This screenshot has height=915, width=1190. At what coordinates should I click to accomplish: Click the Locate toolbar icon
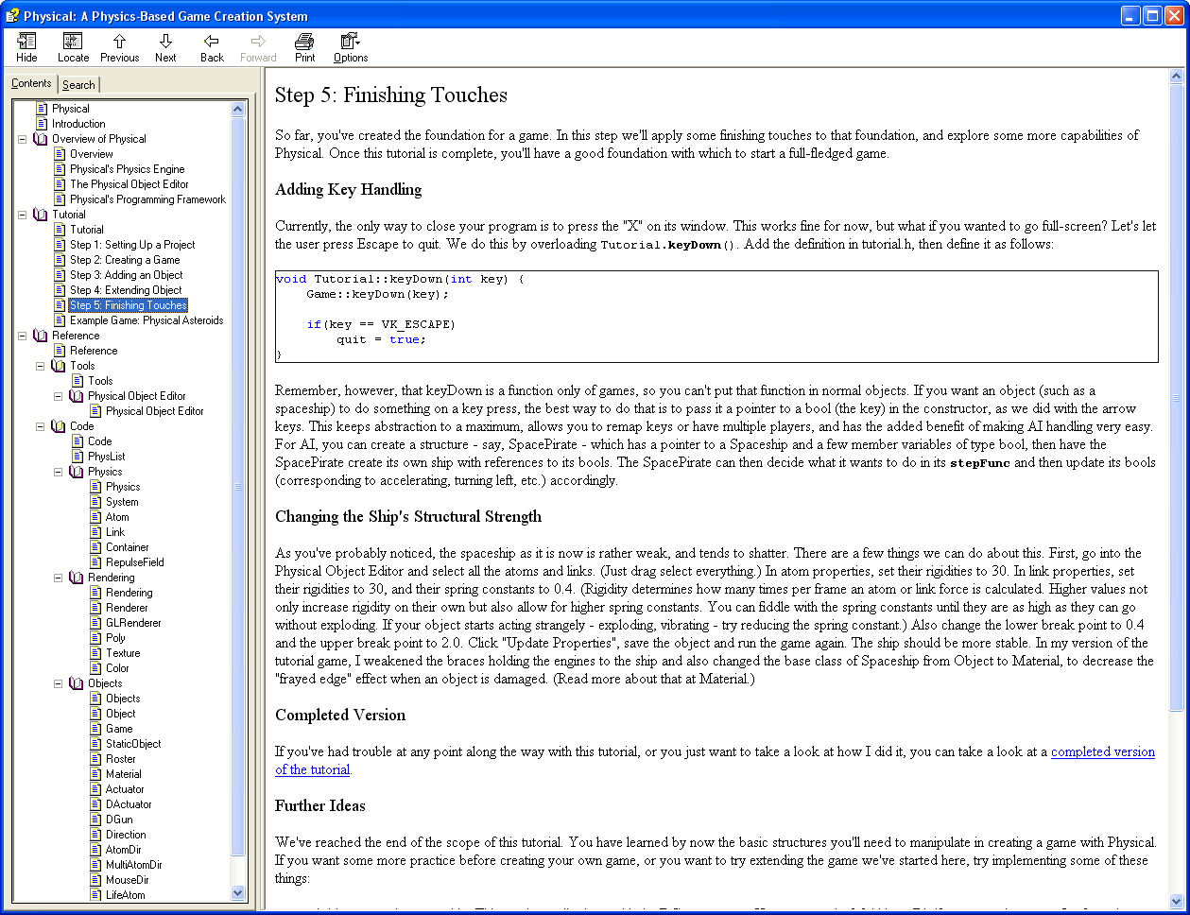pos(73,42)
